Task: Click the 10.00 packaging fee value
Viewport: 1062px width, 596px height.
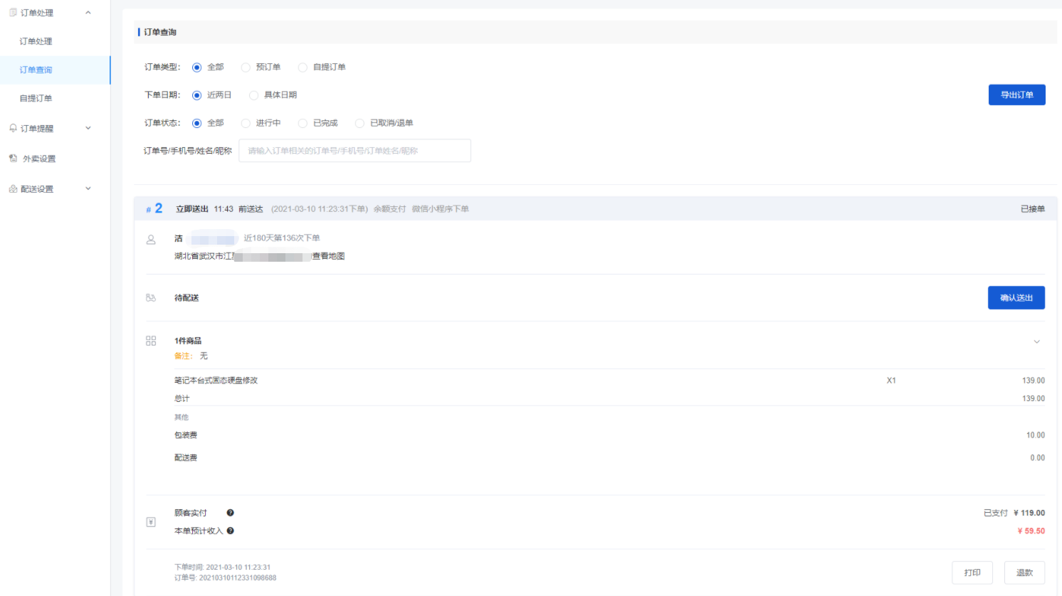Action: pos(1035,435)
